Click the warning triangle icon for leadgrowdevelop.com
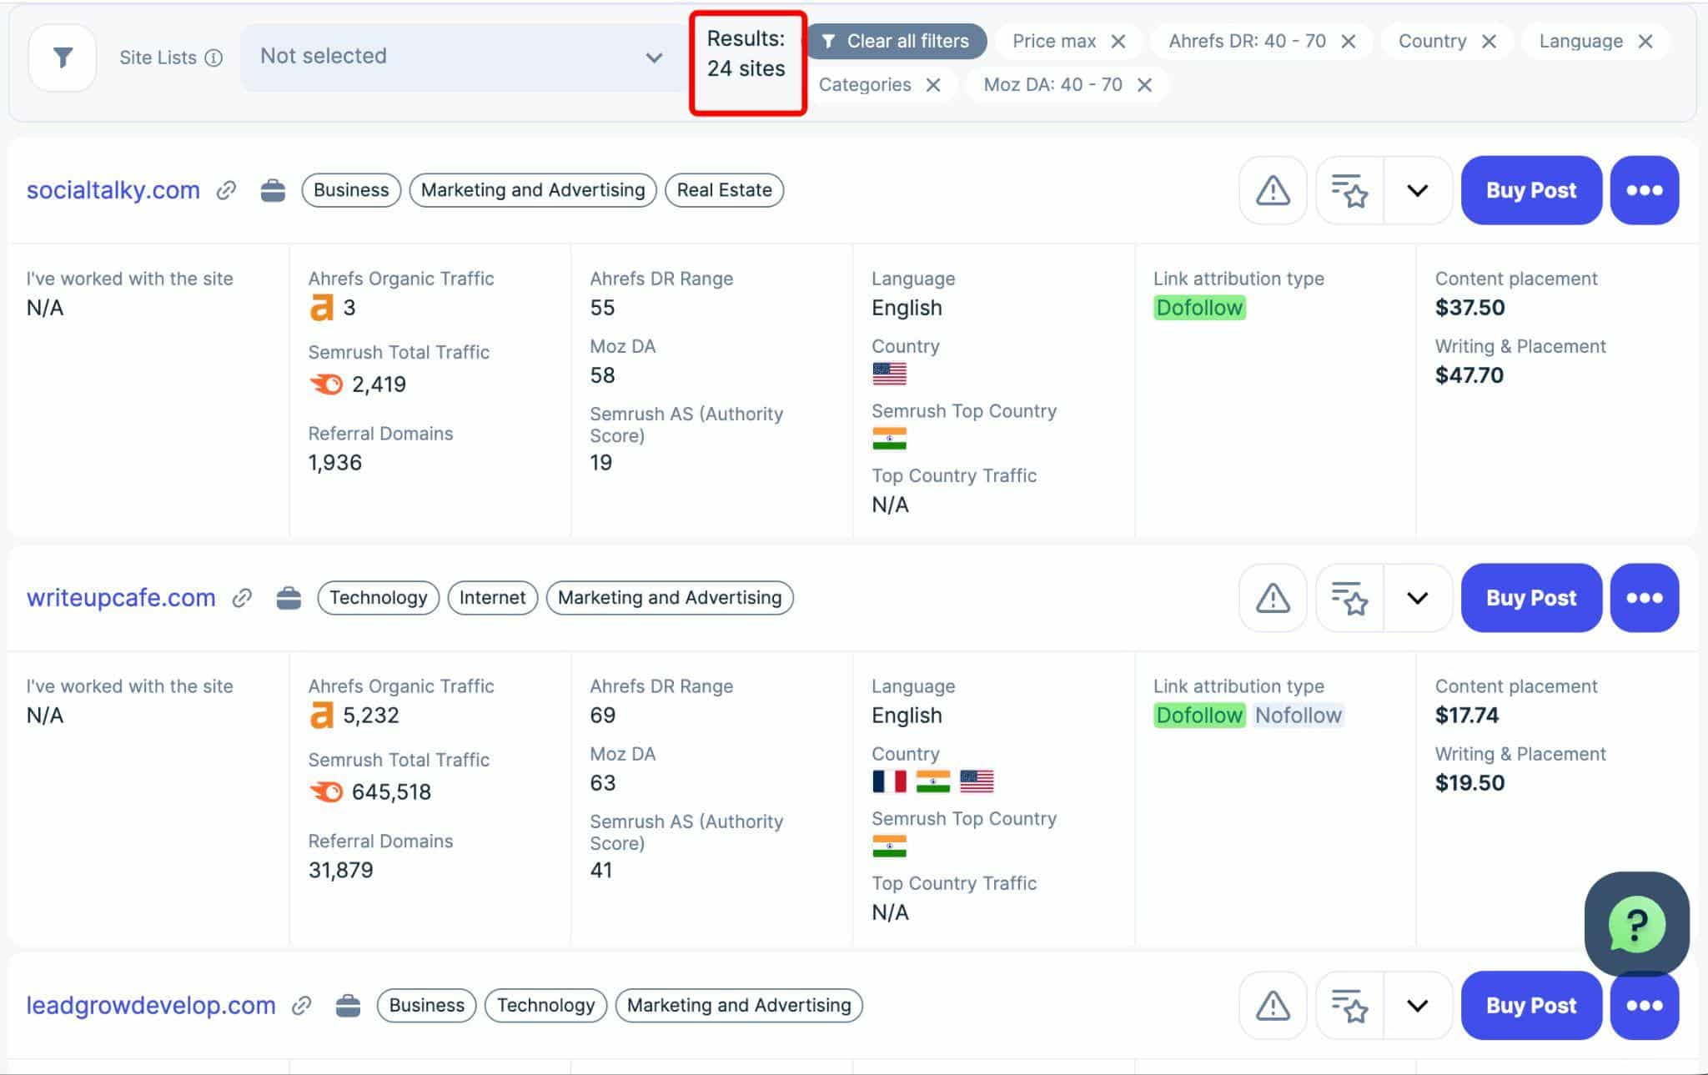 pos(1273,1006)
